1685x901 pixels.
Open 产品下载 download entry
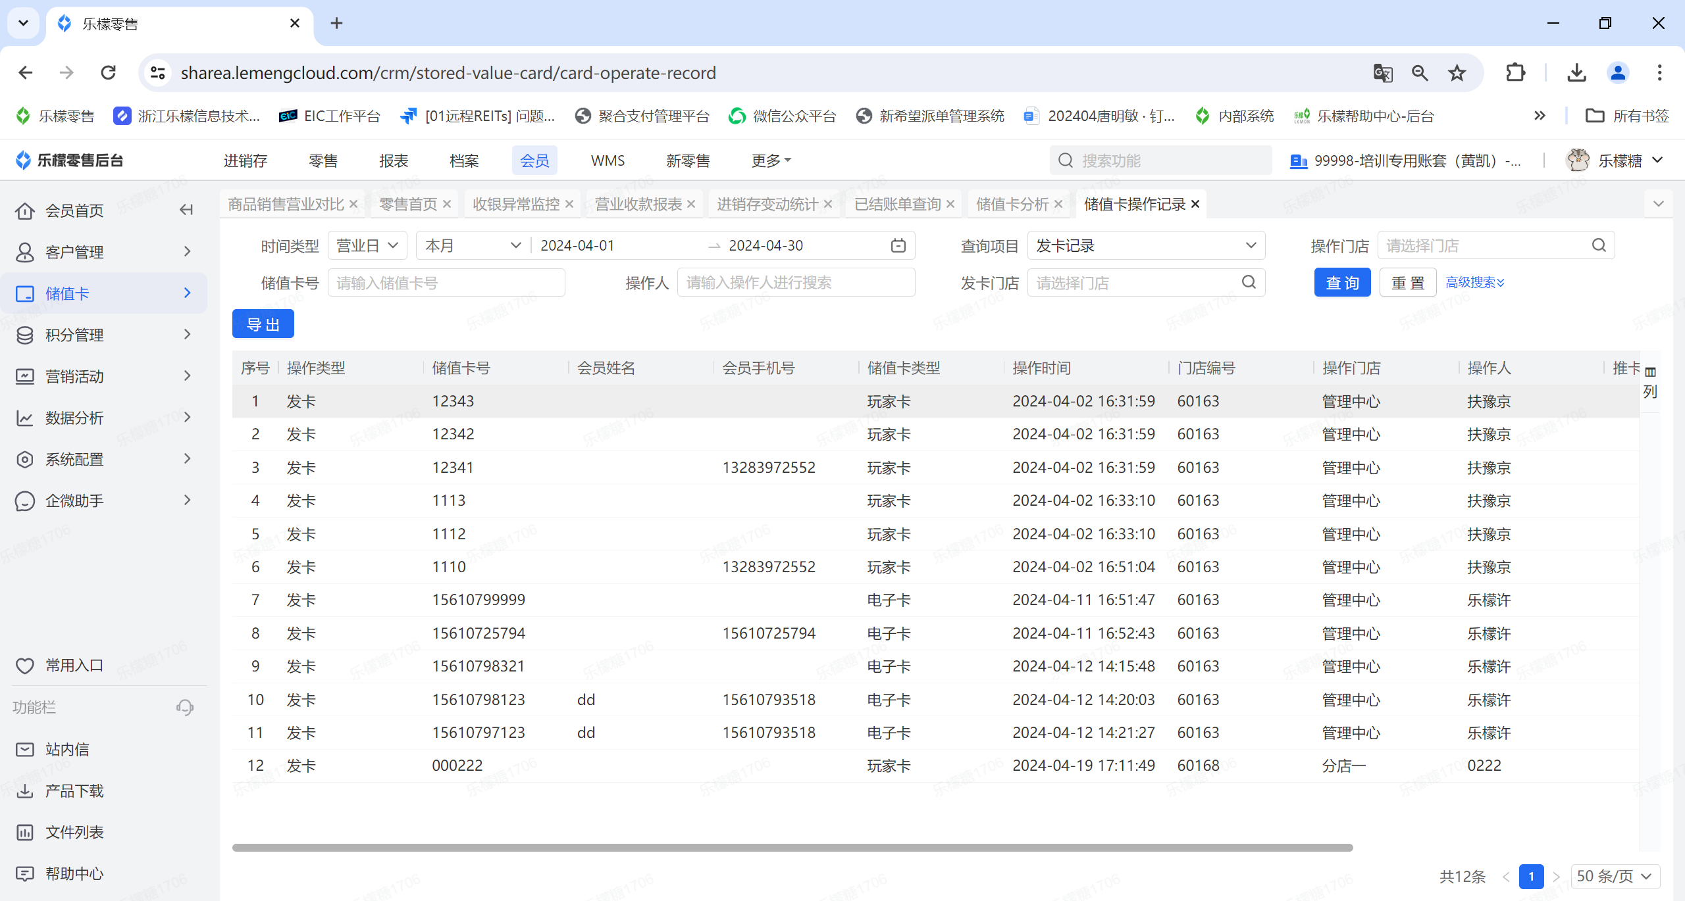[59, 791]
